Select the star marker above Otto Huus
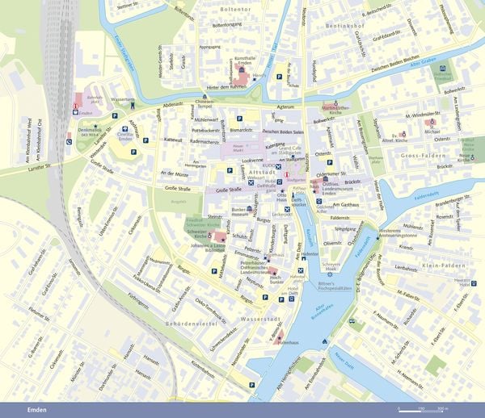 (282, 191)
